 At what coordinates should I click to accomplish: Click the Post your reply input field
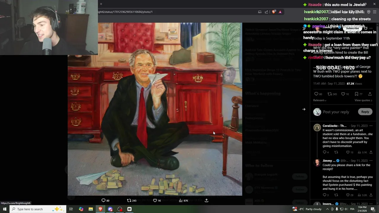pos(336,112)
